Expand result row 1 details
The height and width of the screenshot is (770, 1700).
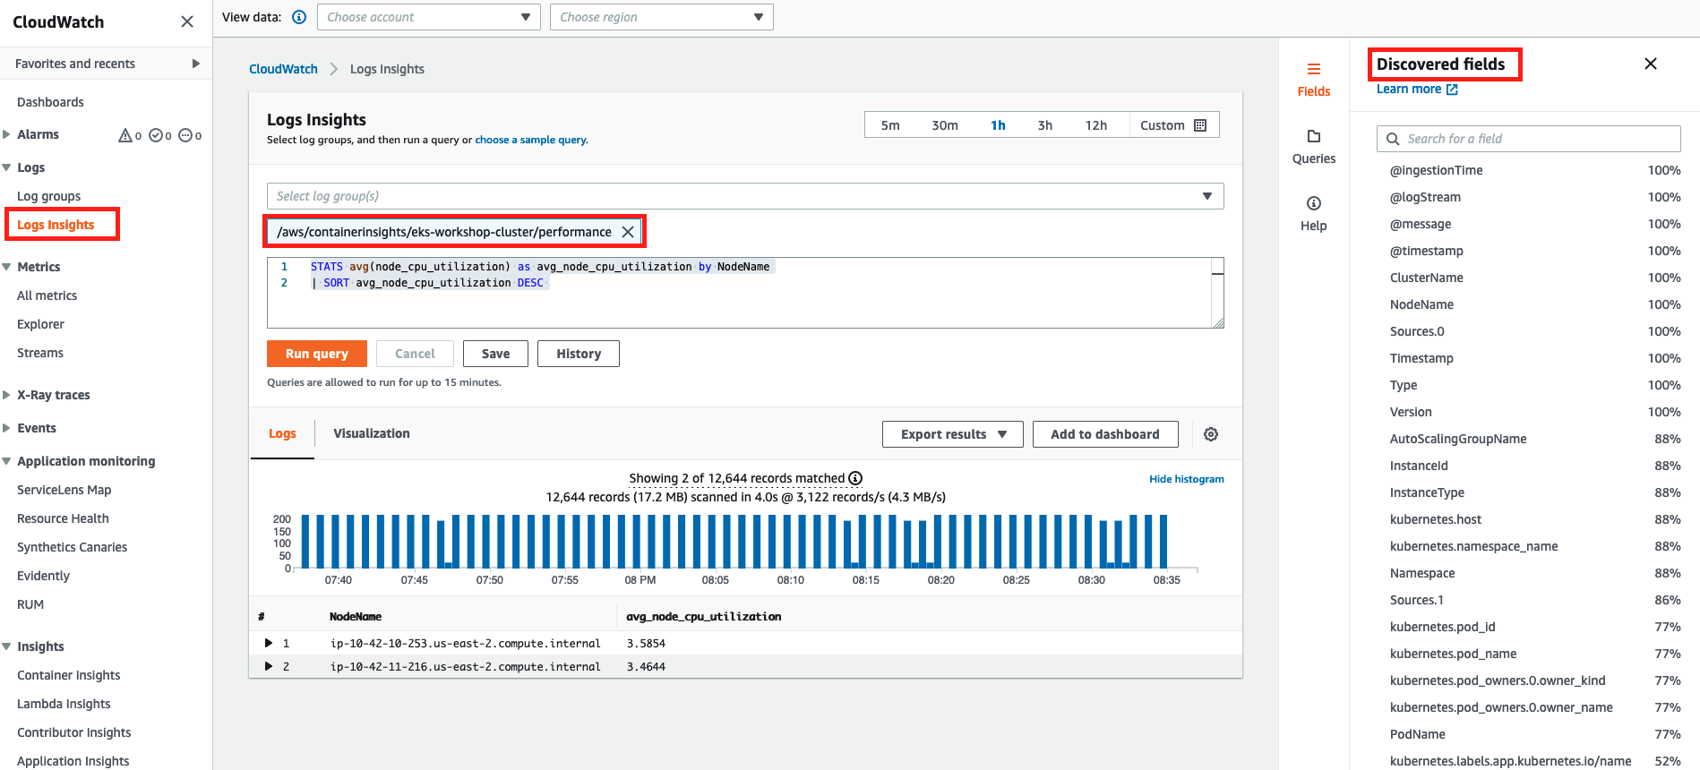[x=269, y=643]
